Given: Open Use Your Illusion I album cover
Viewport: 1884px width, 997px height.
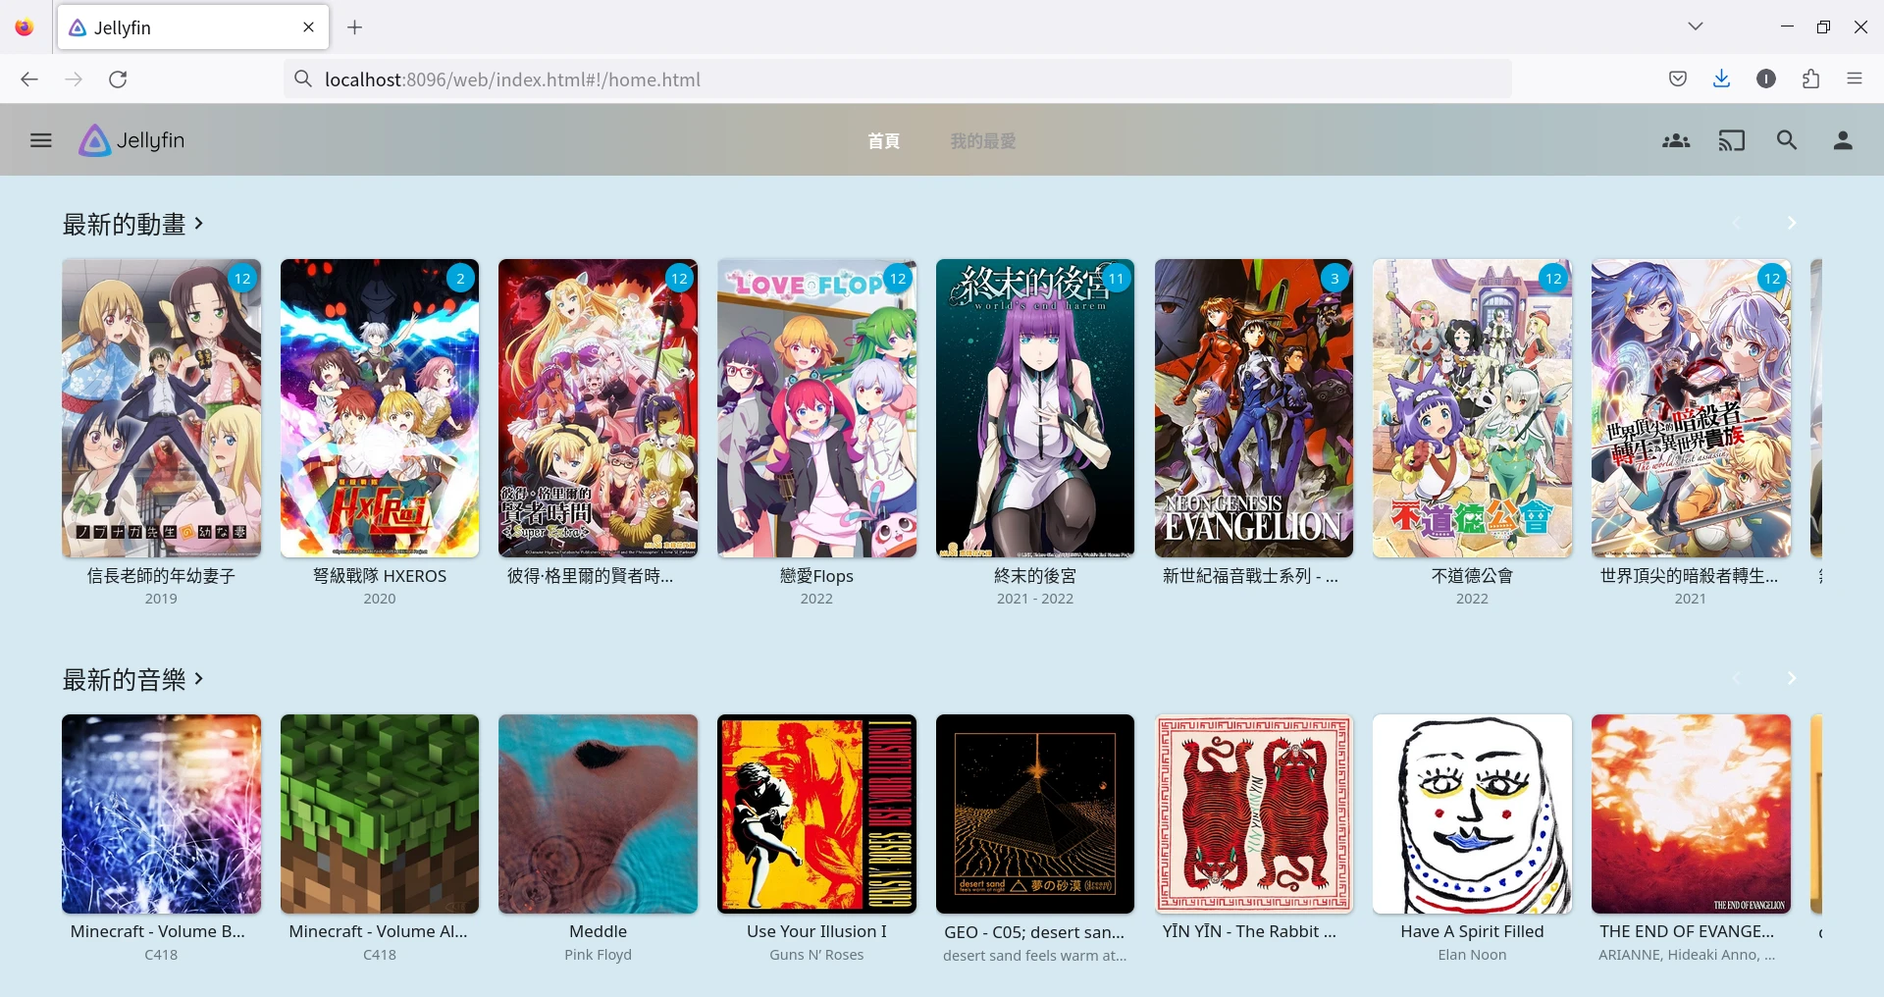Looking at the screenshot, I should [816, 814].
